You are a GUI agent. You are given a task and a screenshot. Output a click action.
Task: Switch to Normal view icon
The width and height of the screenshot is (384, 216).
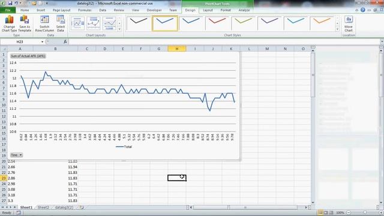320,212
